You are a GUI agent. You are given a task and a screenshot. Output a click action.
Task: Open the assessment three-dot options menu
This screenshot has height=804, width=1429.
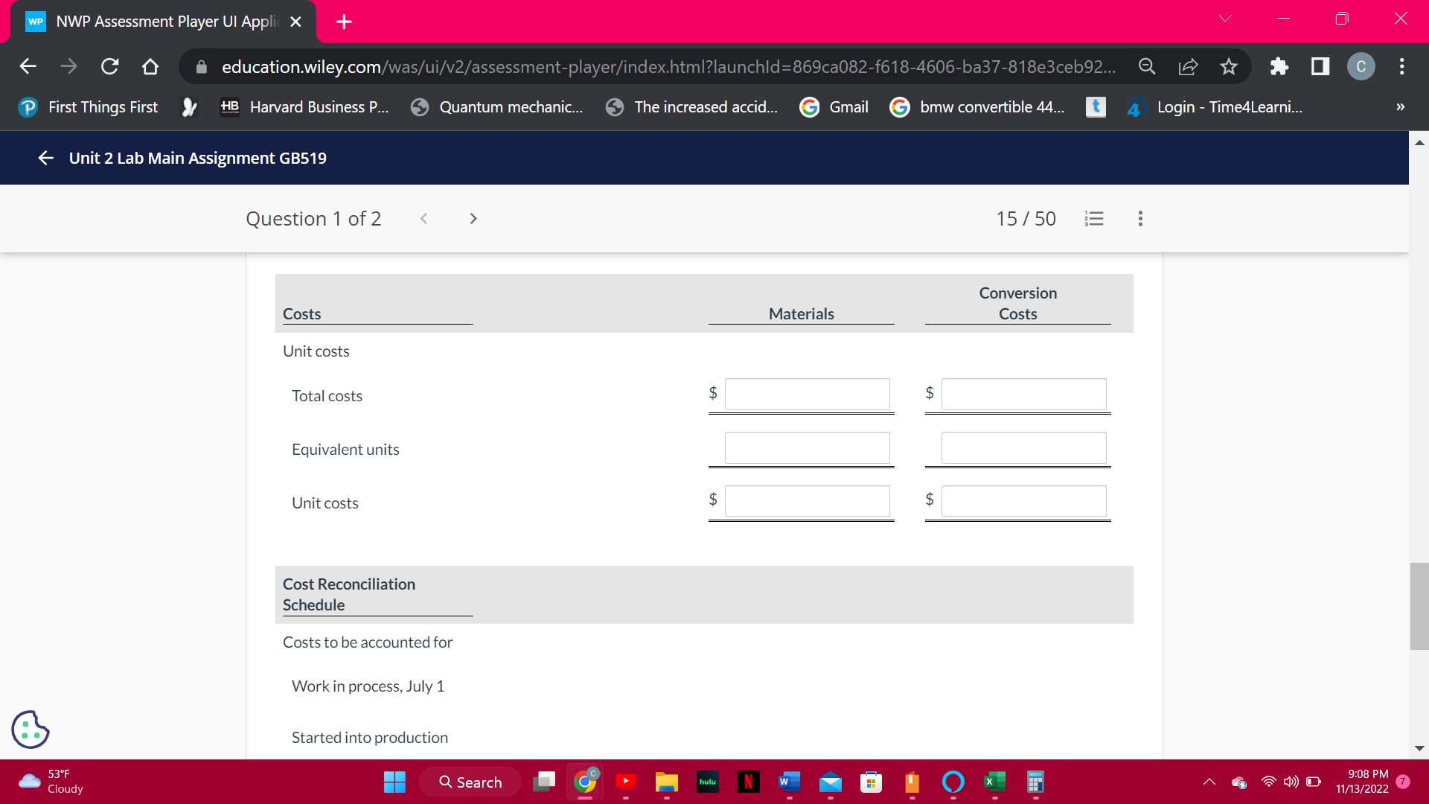[1140, 219]
